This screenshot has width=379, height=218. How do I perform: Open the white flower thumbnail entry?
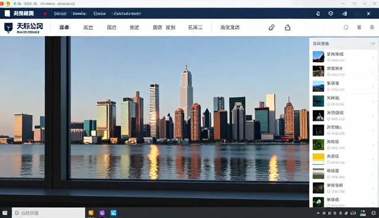point(319,202)
